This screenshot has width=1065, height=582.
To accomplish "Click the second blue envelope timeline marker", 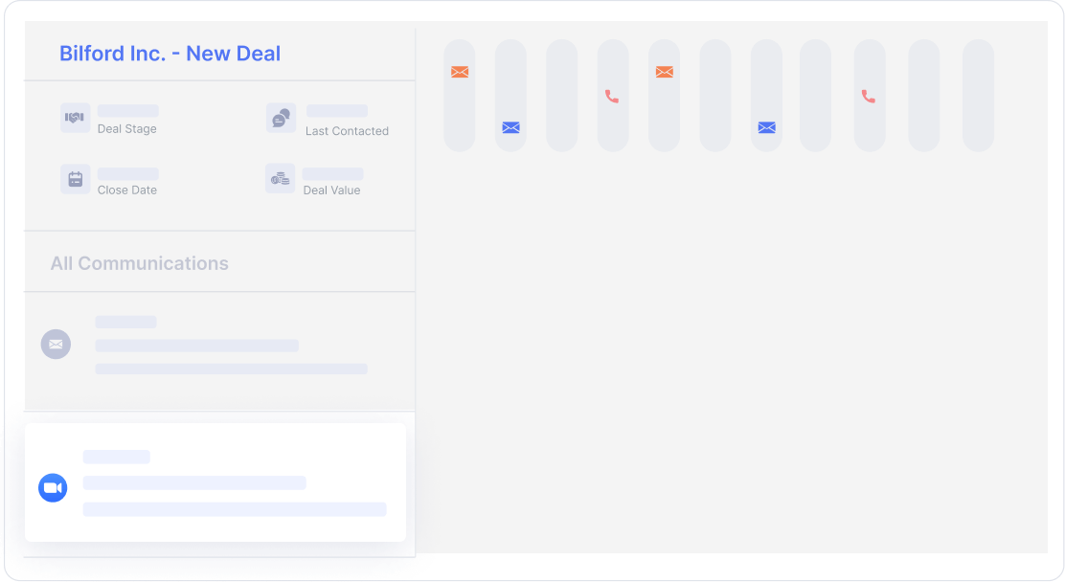I will pyautogui.click(x=766, y=127).
